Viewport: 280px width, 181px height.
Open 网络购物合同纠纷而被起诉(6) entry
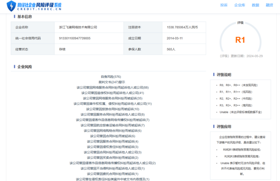[112, 131]
